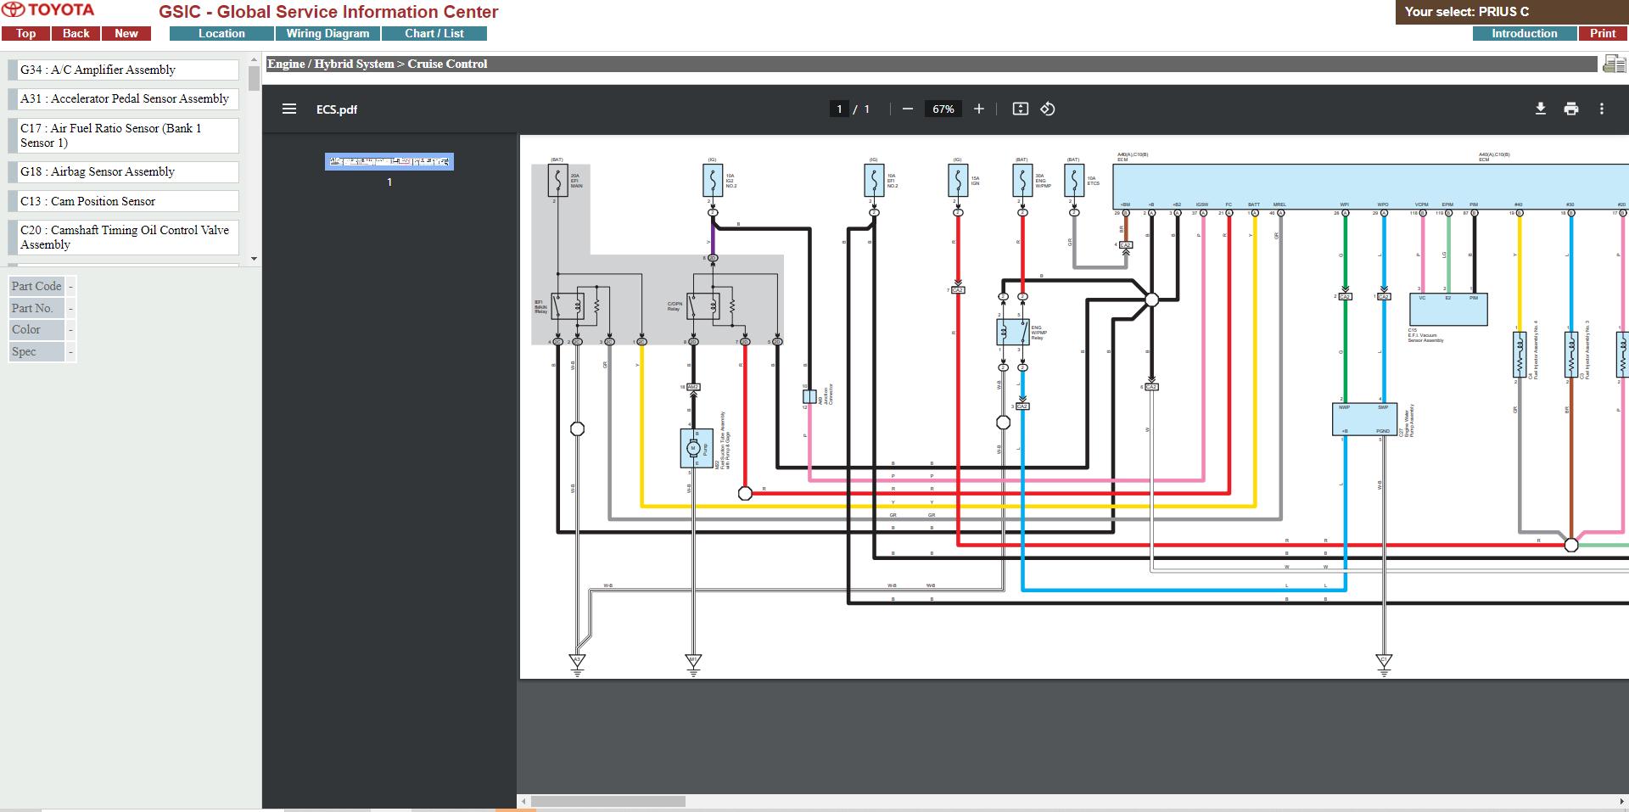Click the New button
Image resolution: width=1629 pixels, height=812 pixels.
pyautogui.click(x=126, y=33)
